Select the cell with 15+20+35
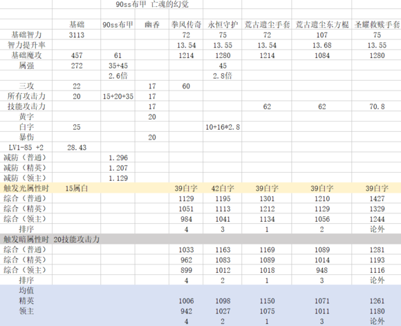Image resolution: width=401 pixels, height=326 pixels. pyautogui.click(x=118, y=96)
